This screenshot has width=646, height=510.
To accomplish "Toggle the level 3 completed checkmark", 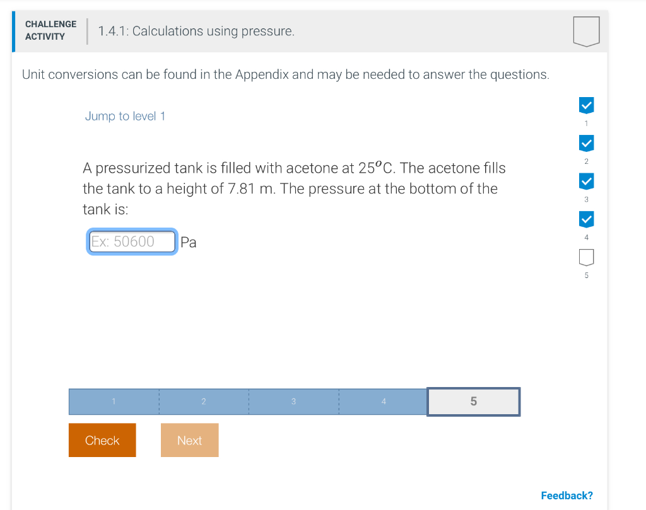I will [x=586, y=181].
